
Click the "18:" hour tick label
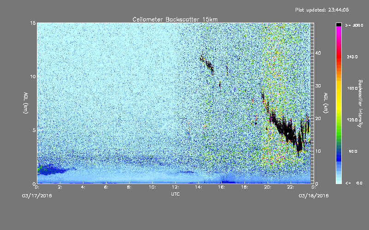coord(244,187)
